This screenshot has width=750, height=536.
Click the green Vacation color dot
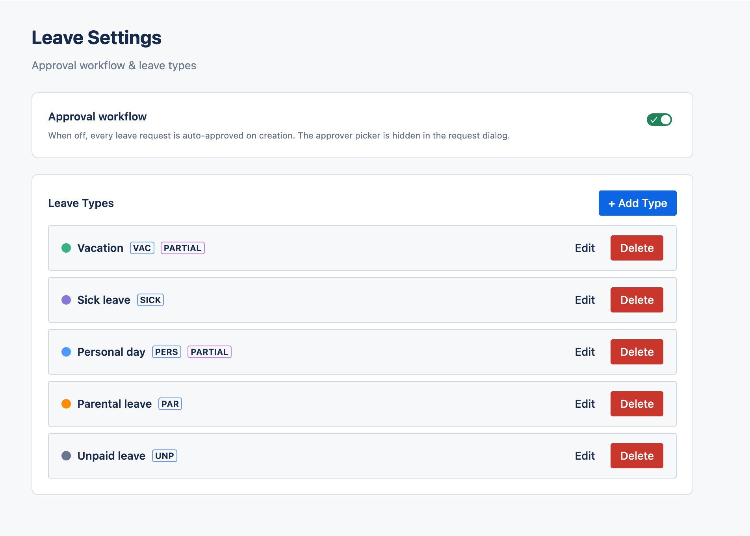point(66,248)
